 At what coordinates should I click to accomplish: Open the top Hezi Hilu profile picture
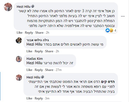point(8,7)
